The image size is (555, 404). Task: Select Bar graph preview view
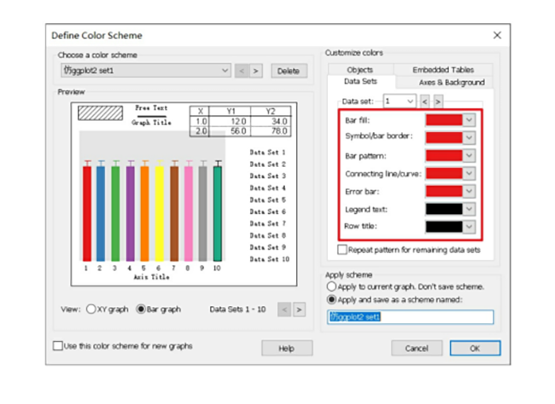coord(142,309)
